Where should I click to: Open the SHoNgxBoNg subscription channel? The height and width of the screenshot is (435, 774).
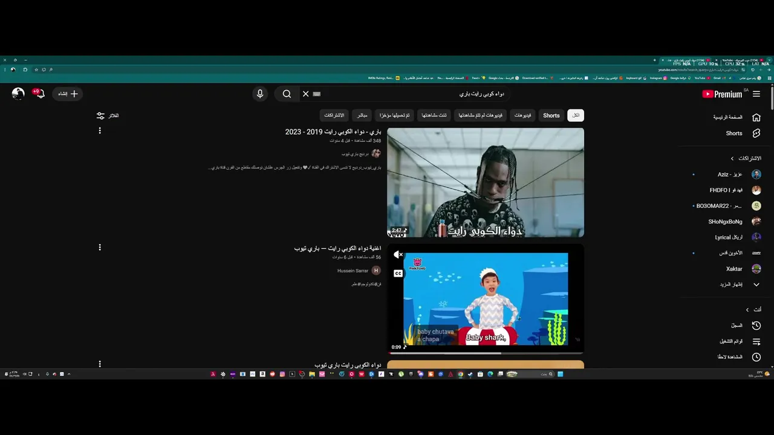point(735,221)
